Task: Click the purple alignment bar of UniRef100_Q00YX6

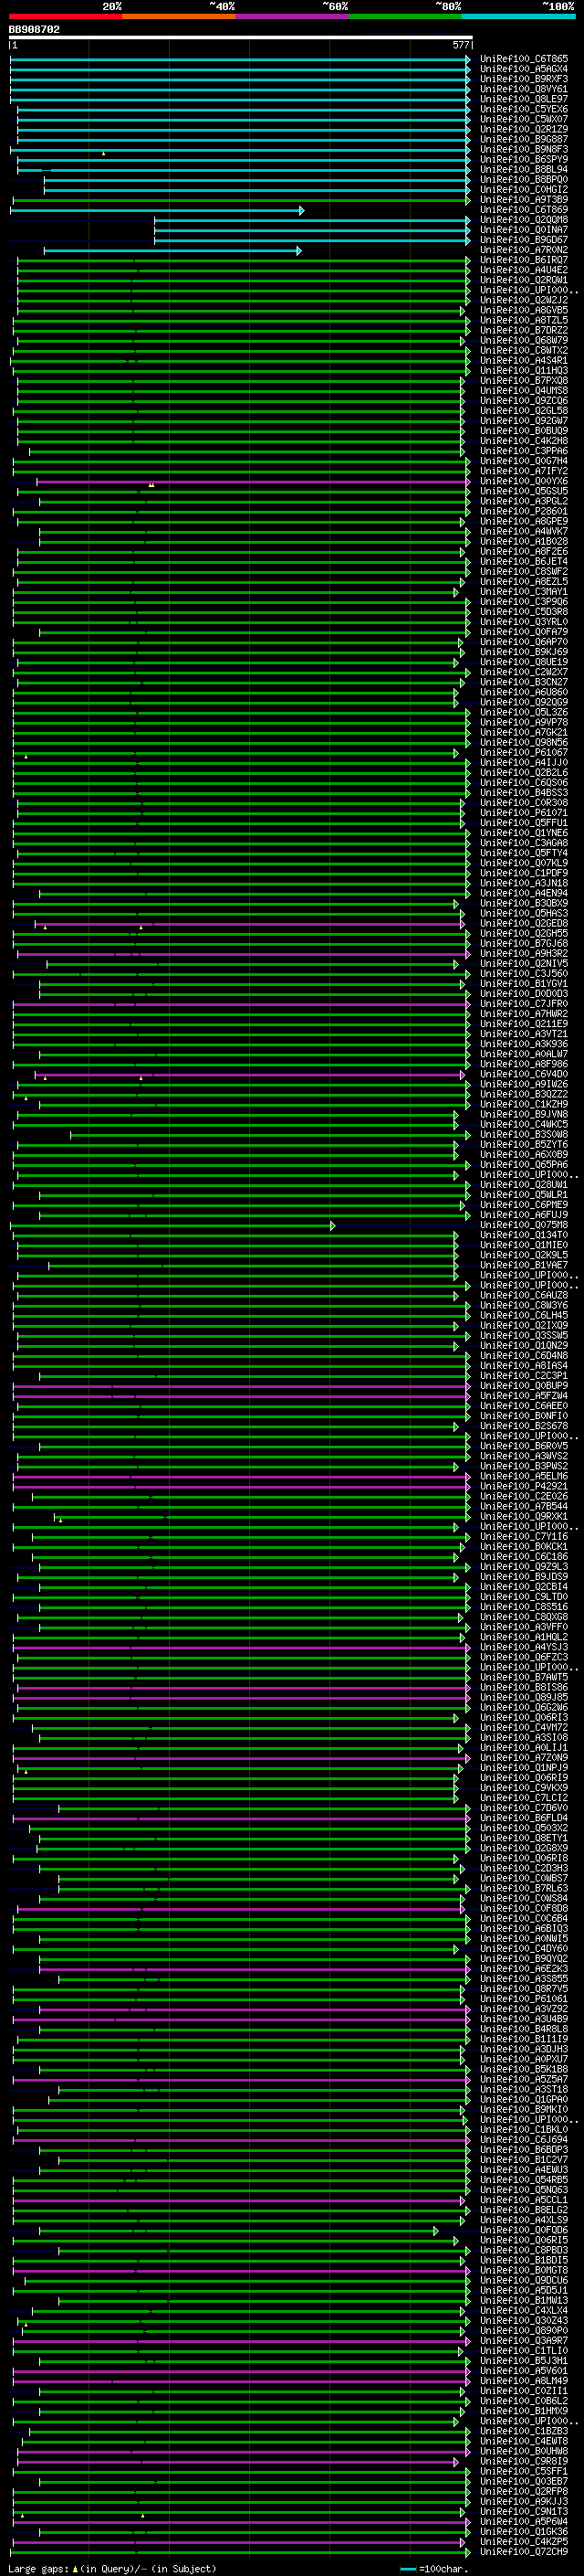Action: pos(254,482)
